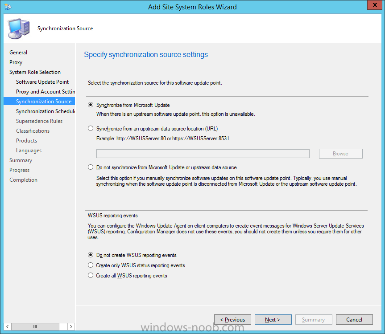This screenshot has height=334, width=385.
Task: Click 'When there is an upstream' note text
Action: [x=176, y=114]
